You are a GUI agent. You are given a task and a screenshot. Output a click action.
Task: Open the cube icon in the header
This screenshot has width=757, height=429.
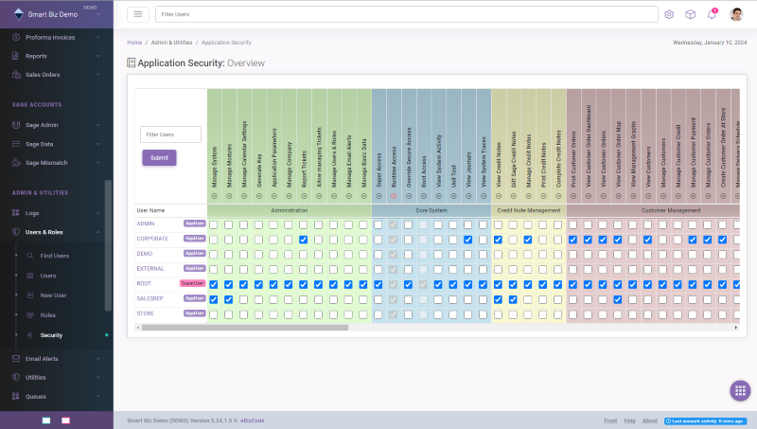coord(691,14)
